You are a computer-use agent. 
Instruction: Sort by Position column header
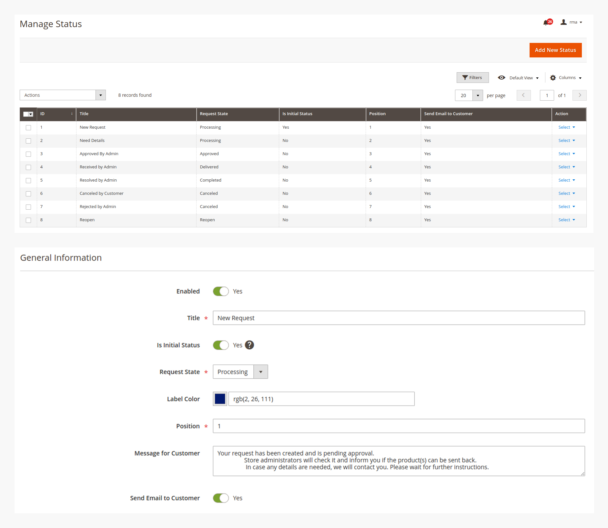[393, 114]
